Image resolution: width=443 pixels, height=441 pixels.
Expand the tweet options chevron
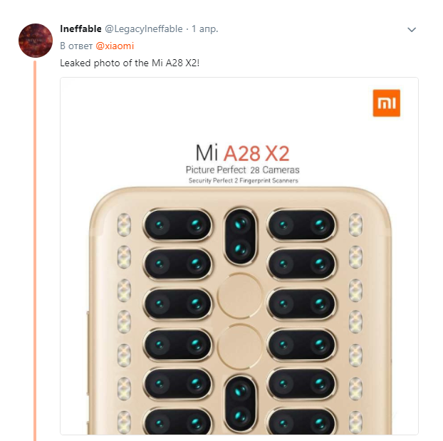tap(412, 30)
